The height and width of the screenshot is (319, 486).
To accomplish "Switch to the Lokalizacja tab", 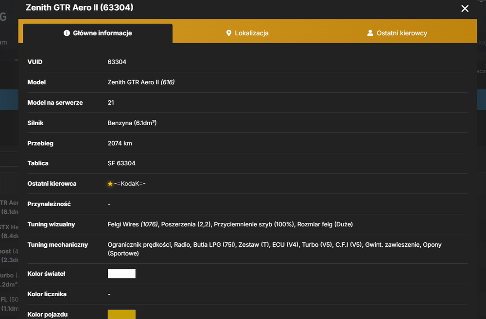I will (247, 33).
